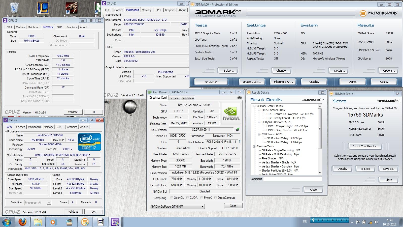The image size is (403, 227).
Task: Open Firefox from the taskbar
Action: pyautogui.click(x=22, y=222)
